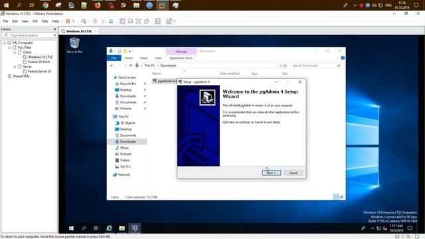The width and height of the screenshot is (425, 239).
Task: Select This PC in Explorer navigation pane
Action: tap(124, 117)
